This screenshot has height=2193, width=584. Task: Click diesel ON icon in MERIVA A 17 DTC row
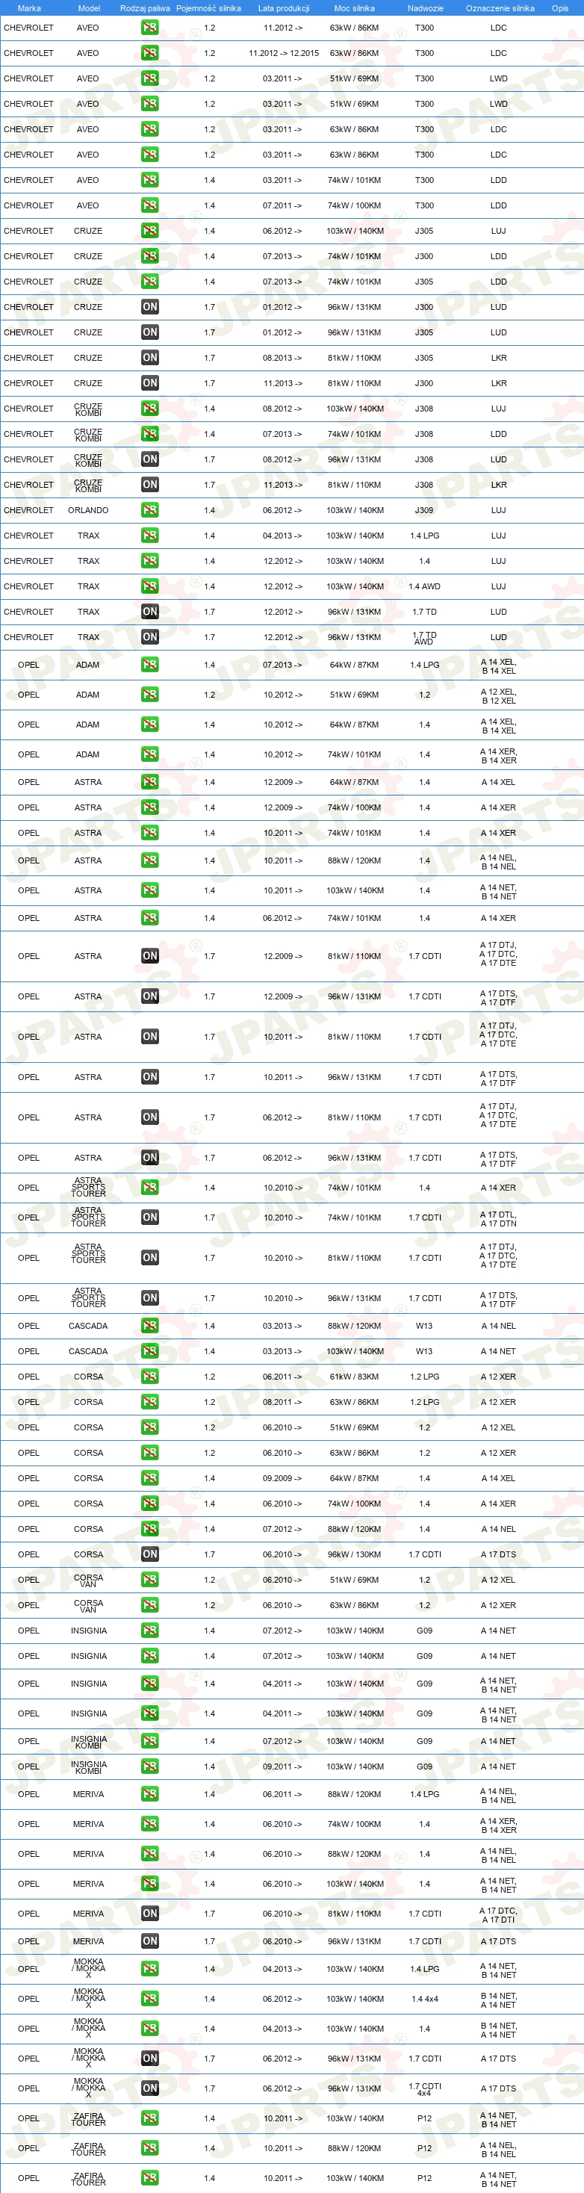pos(150,1914)
